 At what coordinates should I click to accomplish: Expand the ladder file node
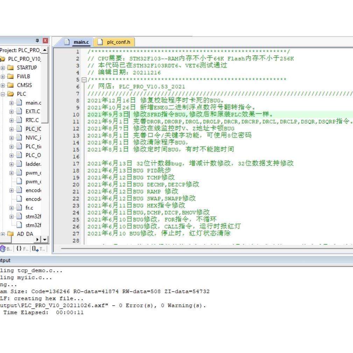click(12, 164)
